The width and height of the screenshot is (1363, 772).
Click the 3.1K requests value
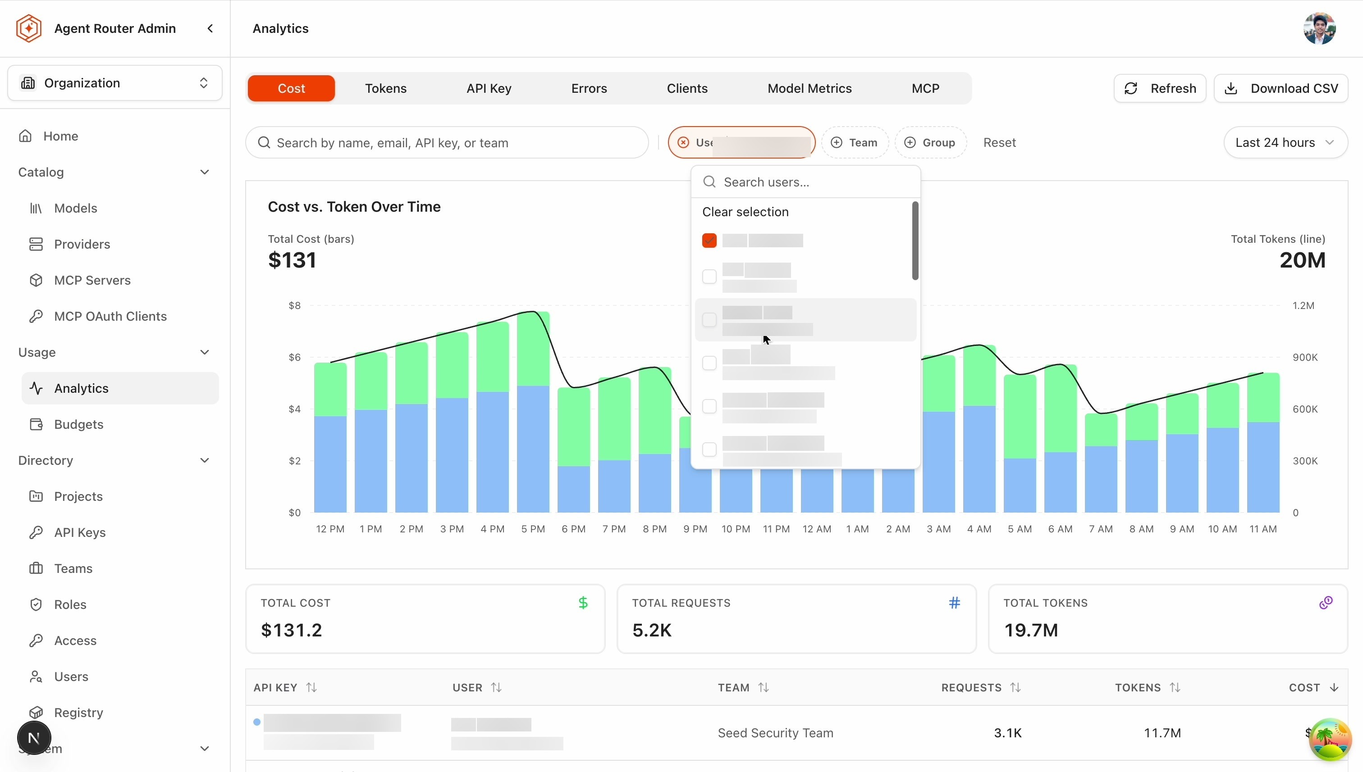(1007, 733)
